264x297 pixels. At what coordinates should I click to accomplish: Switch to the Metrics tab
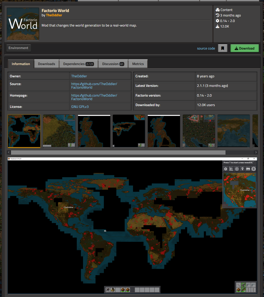(138, 64)
